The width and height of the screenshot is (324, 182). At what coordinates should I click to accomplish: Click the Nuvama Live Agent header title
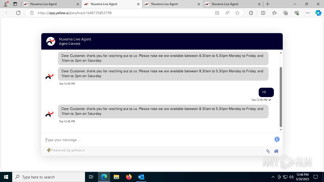tap(75, 39)
